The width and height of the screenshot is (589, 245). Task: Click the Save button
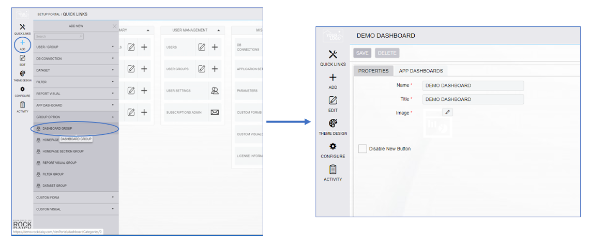362,53
